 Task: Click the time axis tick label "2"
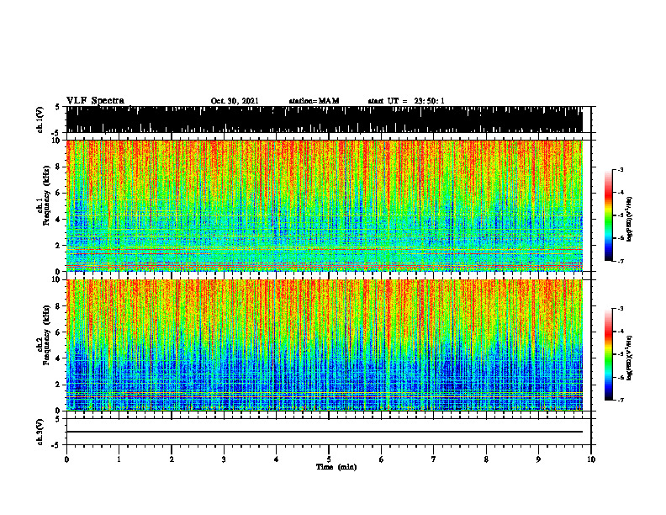pyautogui.click(x=172, y=459)
